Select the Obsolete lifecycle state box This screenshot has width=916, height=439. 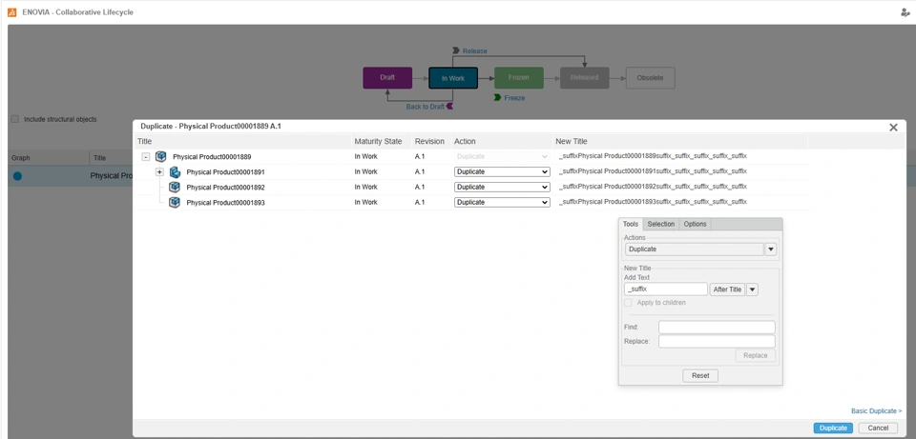(650, 77)
